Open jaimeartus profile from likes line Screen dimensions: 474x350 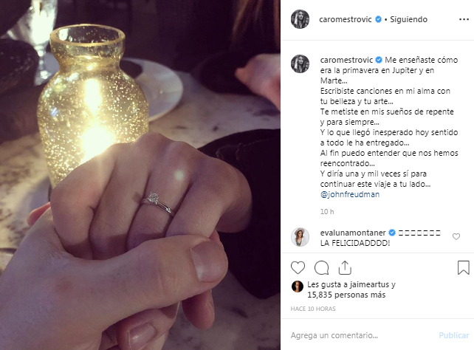click(369, 284)
